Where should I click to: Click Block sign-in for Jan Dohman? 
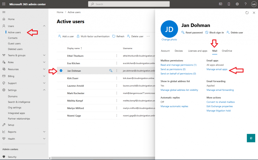pos(215,32)
